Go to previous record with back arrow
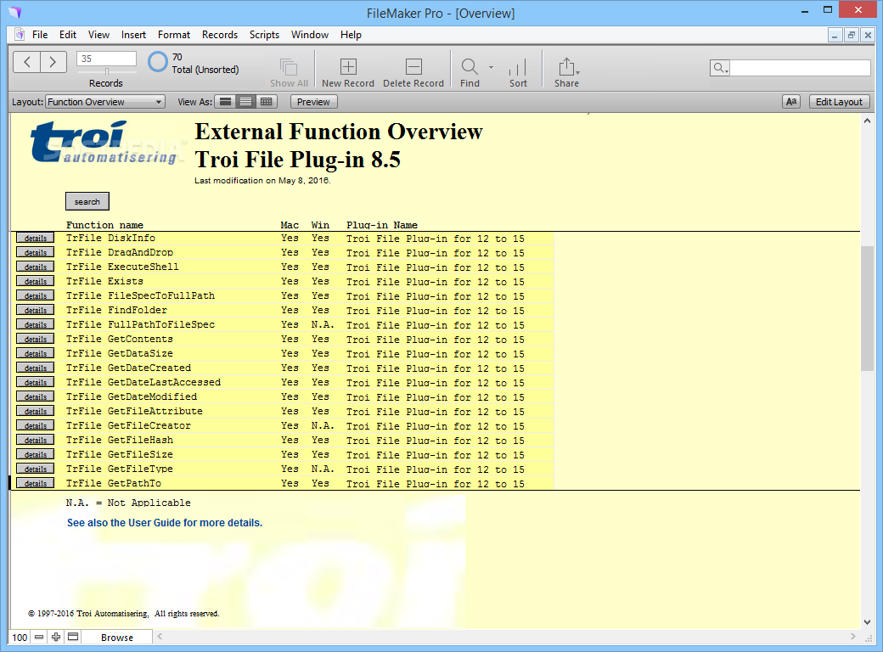This screenshot has height=652, width=883. [x=26, y=62]
